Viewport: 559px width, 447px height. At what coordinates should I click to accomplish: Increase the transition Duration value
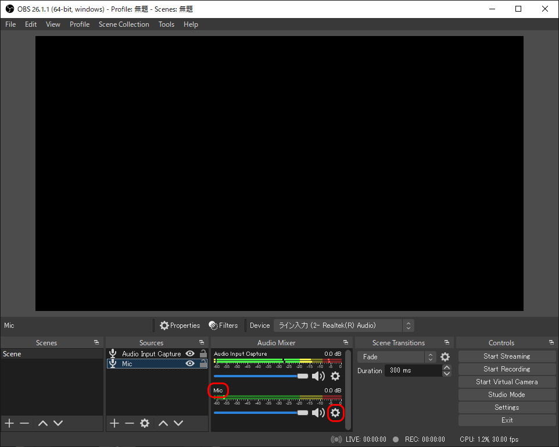point(447,367)
